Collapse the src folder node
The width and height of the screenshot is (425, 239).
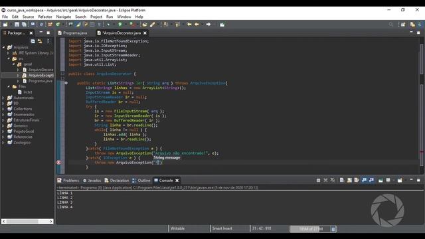coord(9,58)
